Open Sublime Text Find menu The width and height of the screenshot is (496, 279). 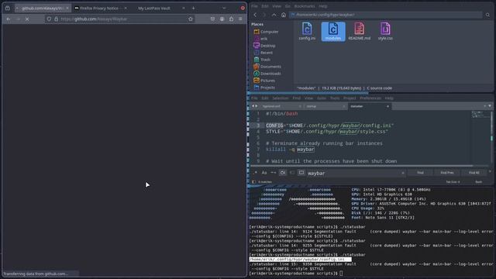[x=296, y=98]
